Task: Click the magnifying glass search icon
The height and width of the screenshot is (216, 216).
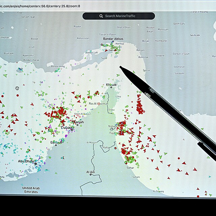Action: [101, 16]
